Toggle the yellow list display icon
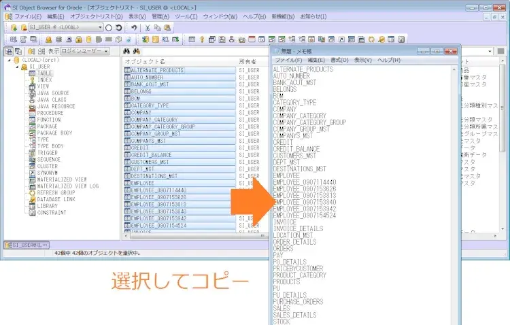510x325 pixels. [x=31, y=51]
